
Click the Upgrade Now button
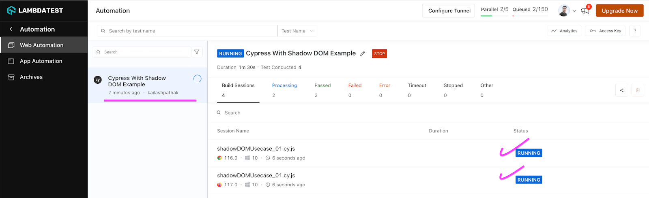pyautogui.click(x=619, y=11)
